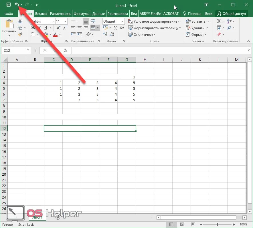Insert AutoSum with the sigma icon

219,21
